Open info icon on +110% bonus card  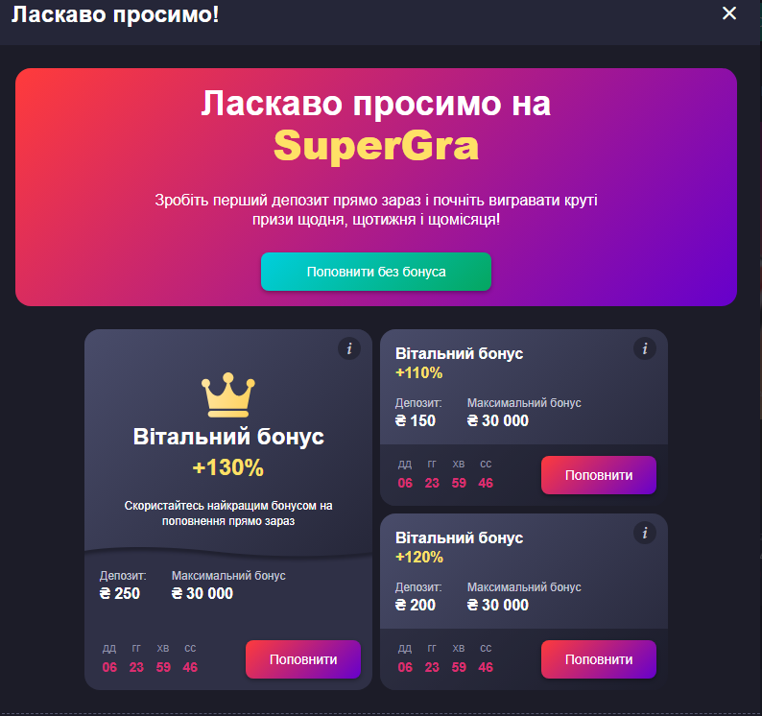click(x=644, y=348)
